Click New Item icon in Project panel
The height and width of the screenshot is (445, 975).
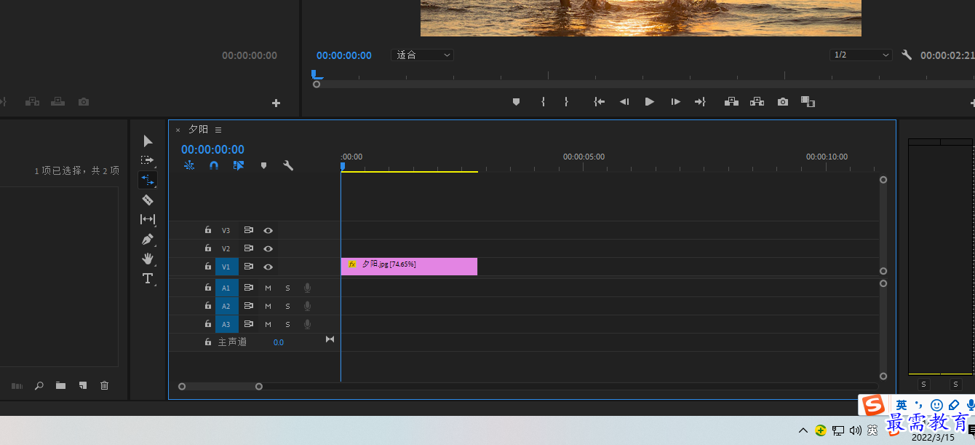tap(83, 385)
